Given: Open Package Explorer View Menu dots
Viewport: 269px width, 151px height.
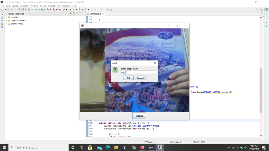Looking at the screenshot, I should point(77,13).
